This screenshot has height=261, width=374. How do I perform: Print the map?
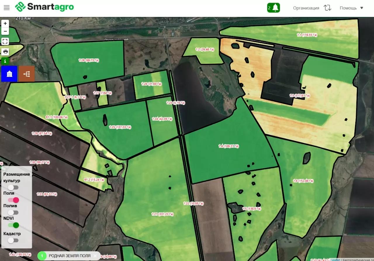[5, 52]
